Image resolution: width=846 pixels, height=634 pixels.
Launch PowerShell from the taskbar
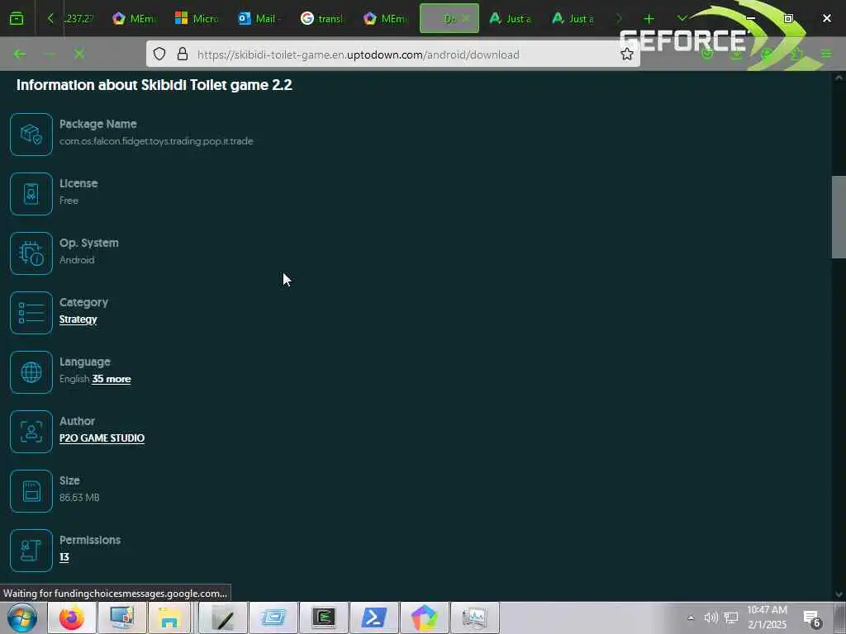(374, 617)
